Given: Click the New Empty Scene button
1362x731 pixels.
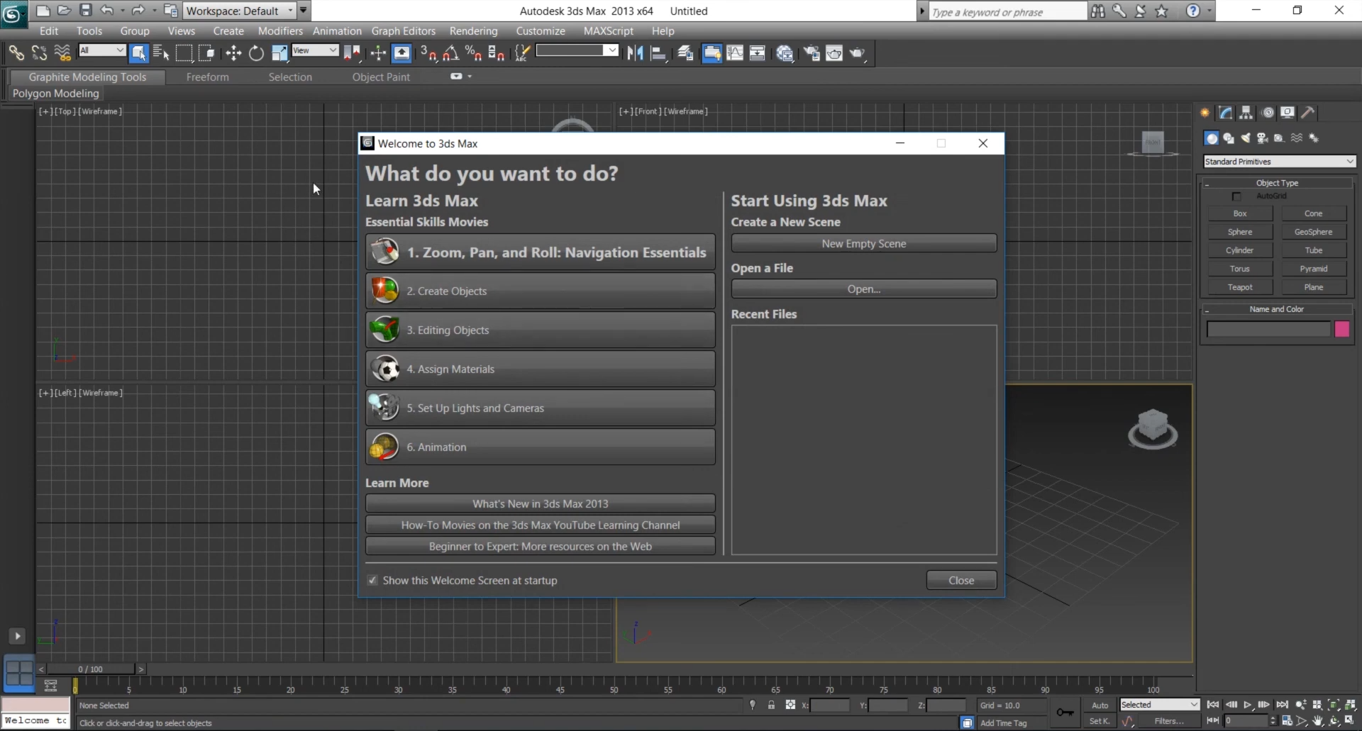Looking at the screenshot, I should (x=863, y=244).
